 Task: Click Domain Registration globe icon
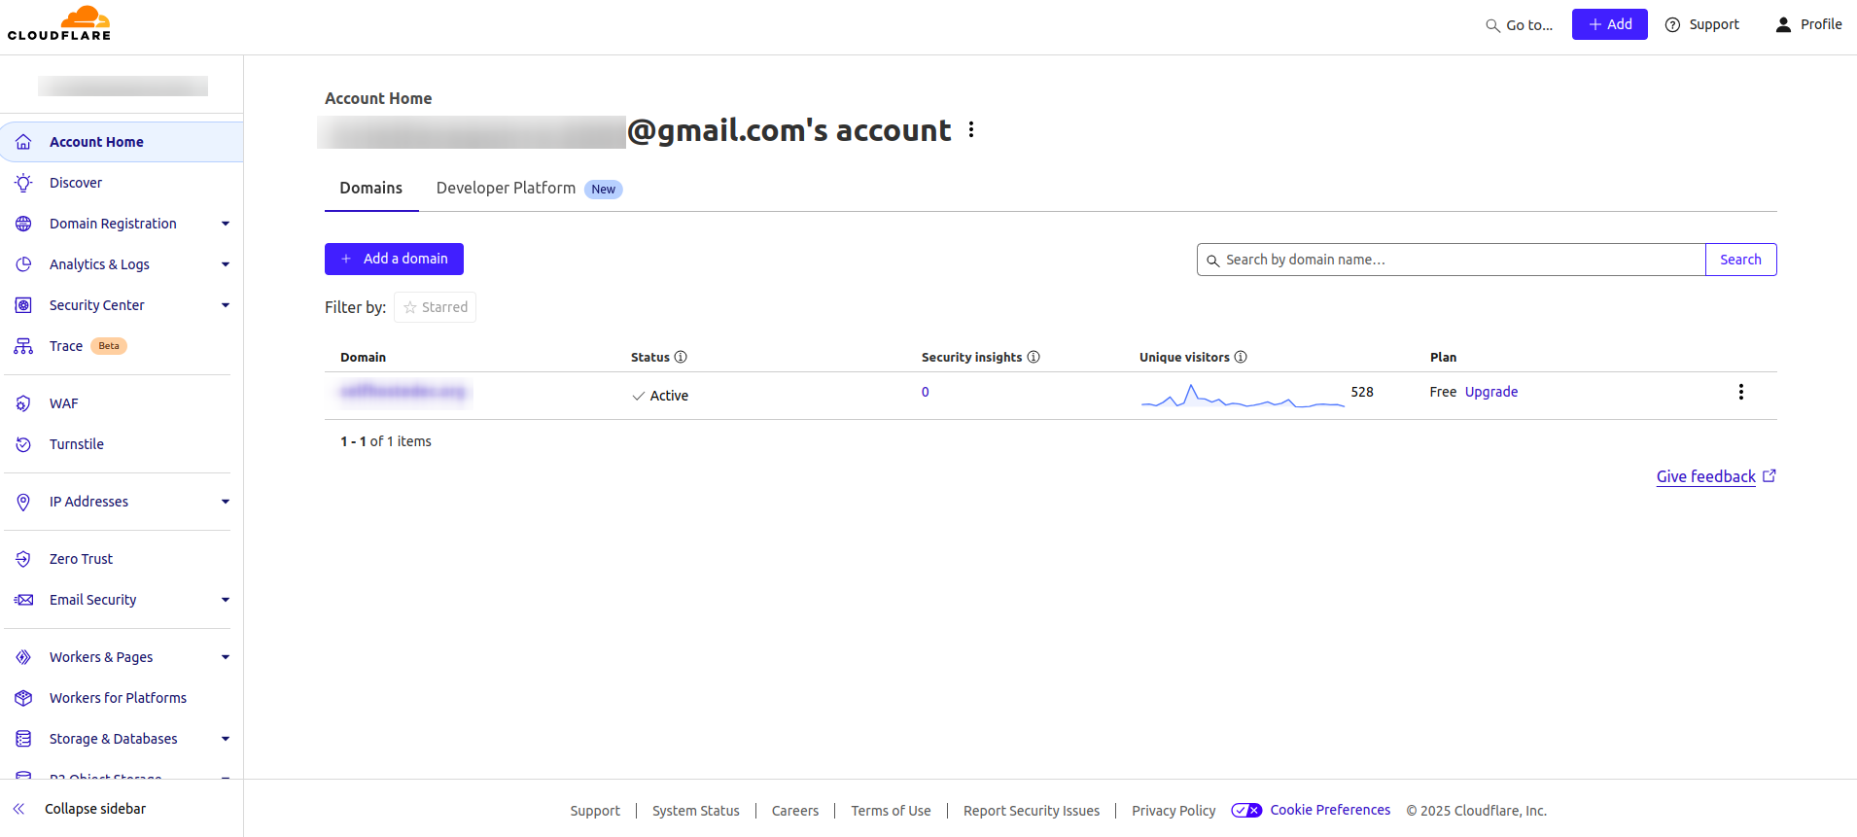[23, 224]
